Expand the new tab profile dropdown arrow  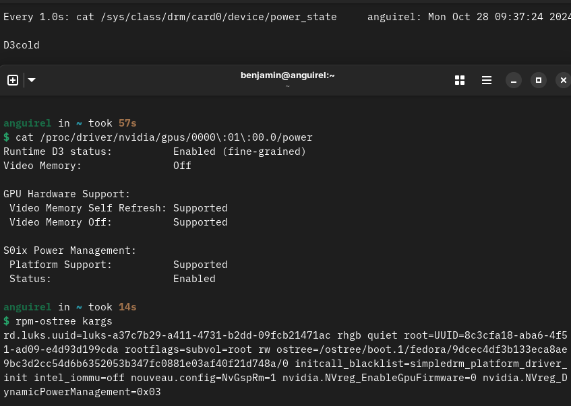(x=32, y=79)
